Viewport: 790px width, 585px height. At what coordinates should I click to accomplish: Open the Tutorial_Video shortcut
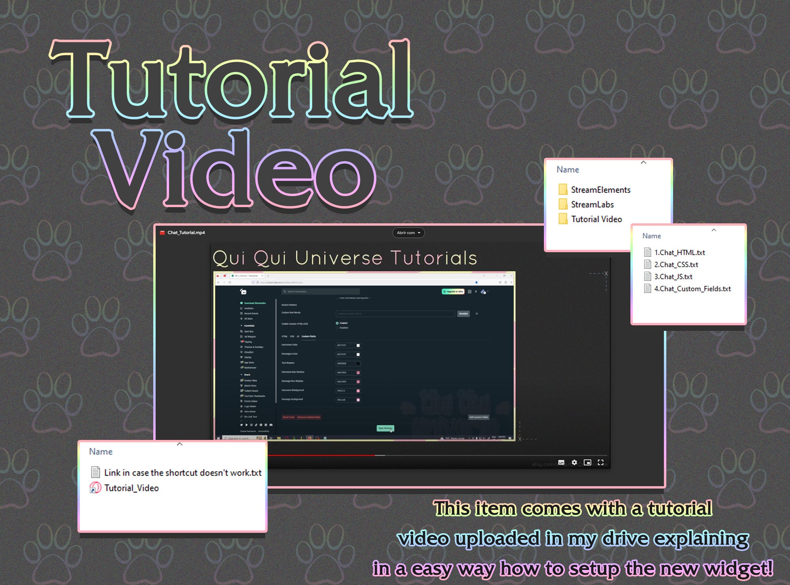124,488
